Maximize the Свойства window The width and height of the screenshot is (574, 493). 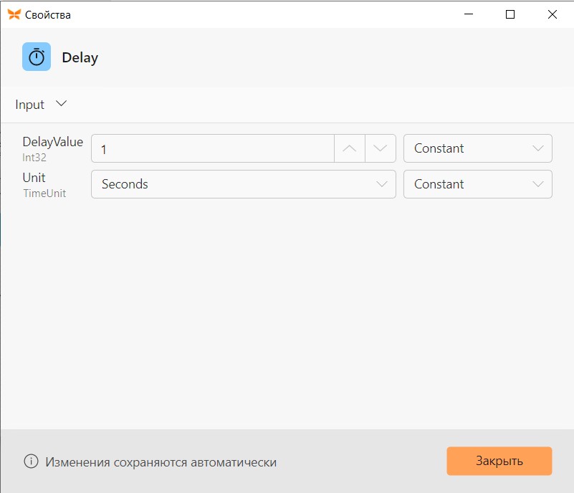click(x=510, y=14)
